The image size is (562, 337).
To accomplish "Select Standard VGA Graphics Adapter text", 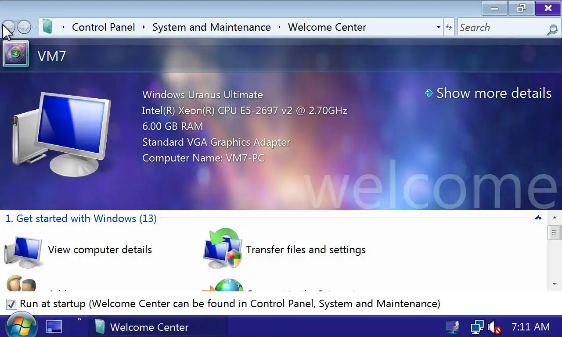I will pos(216,142).
